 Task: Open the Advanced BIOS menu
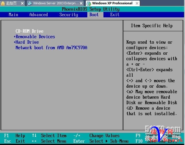pyautogui.click(x=39, y=15)
